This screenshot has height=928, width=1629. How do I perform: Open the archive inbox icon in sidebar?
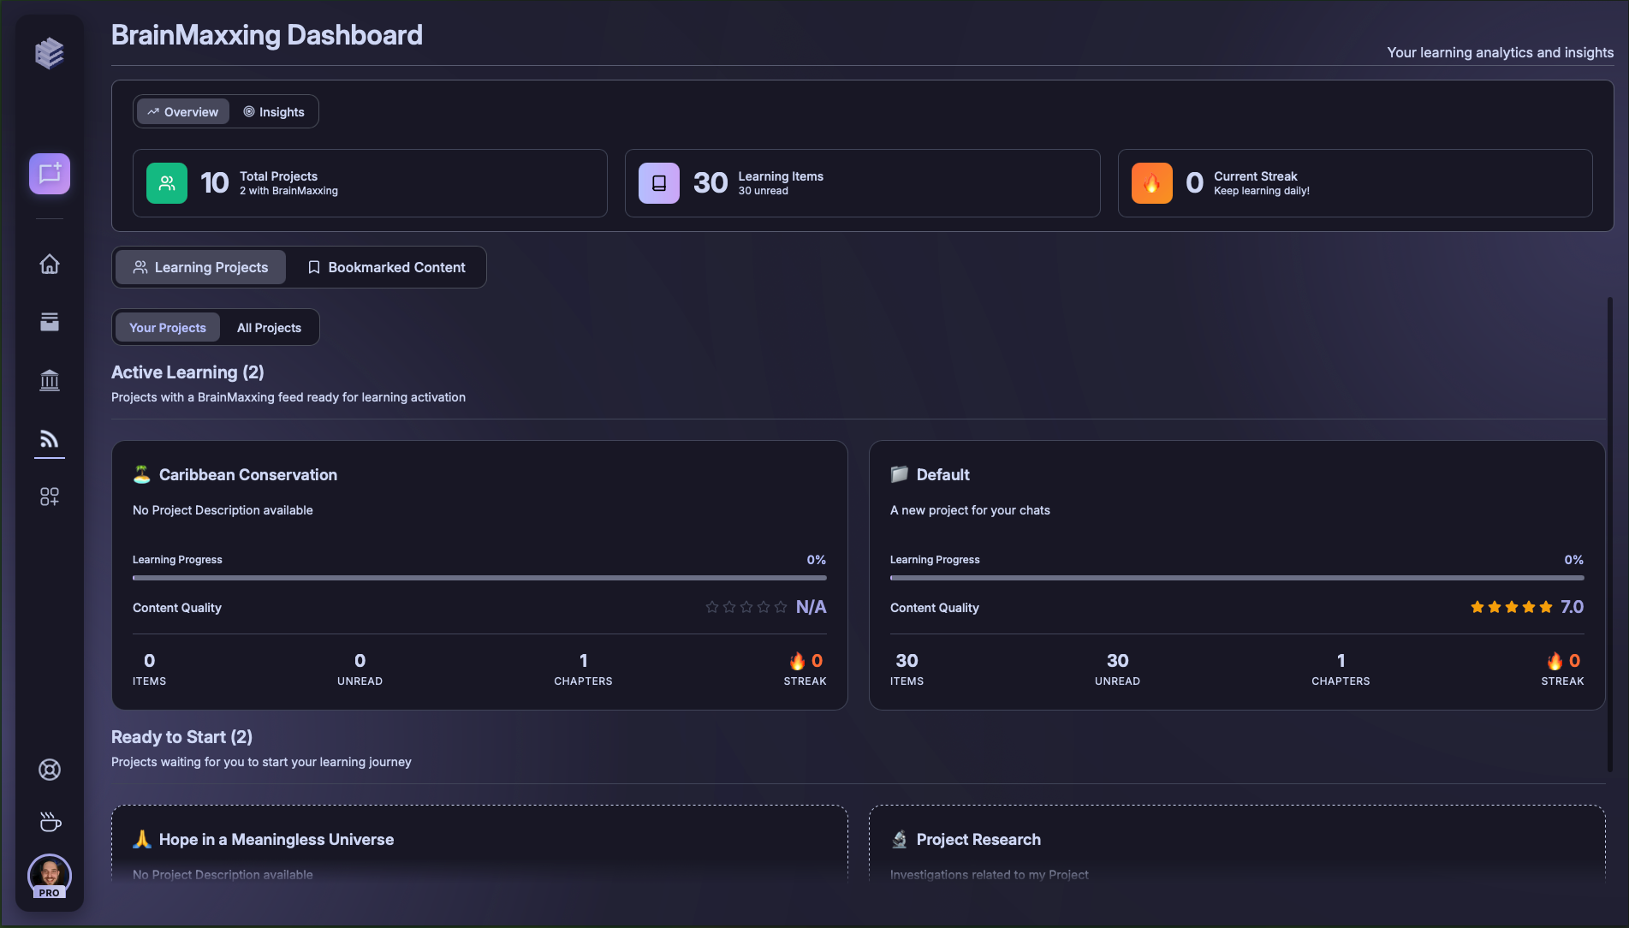pyautogui.click(x=49, y=322)
